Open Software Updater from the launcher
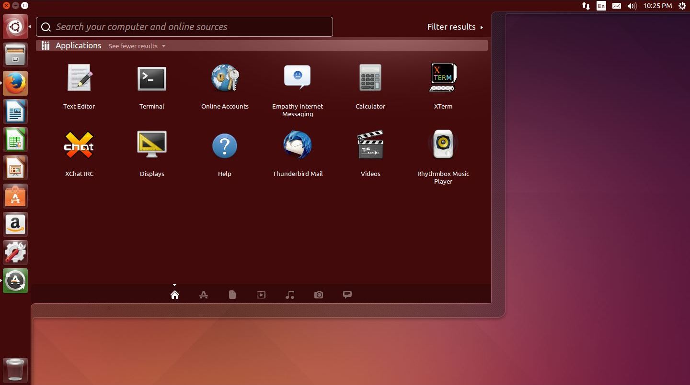The image size is (690, 385). [15, 281]
